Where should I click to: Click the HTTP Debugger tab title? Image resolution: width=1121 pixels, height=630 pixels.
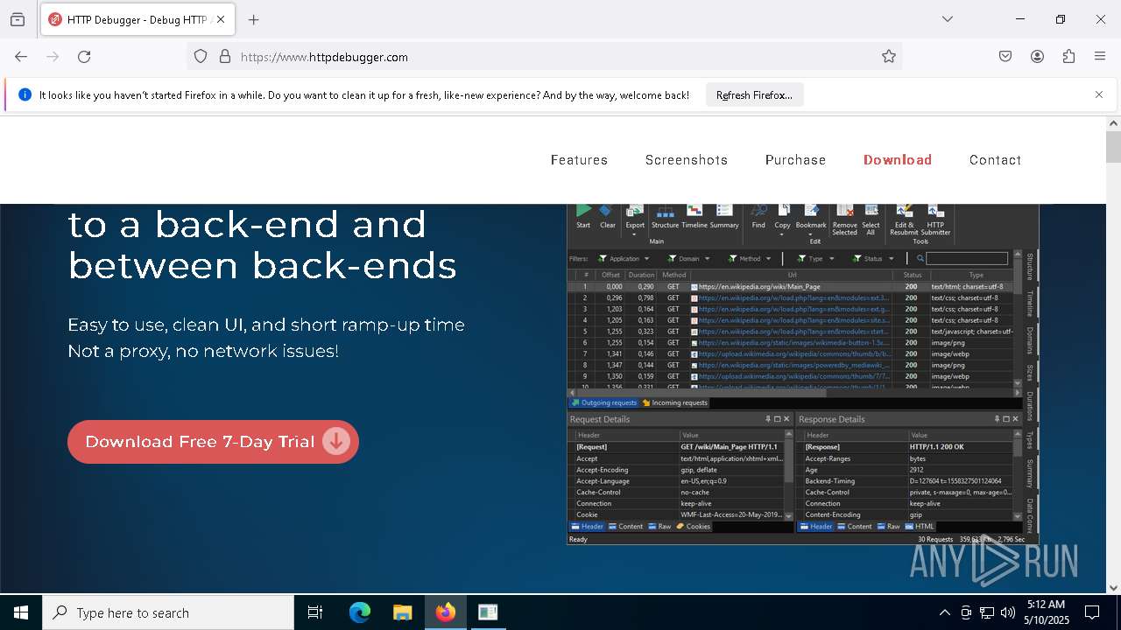pos(137,19)
